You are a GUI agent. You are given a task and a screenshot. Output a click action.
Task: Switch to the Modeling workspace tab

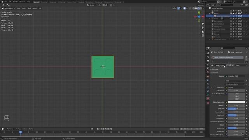[x=44, y=2]
